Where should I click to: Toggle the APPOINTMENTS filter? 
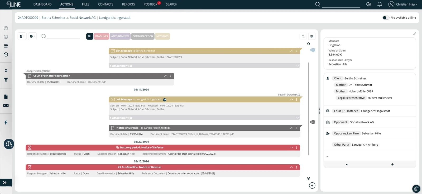120,36
